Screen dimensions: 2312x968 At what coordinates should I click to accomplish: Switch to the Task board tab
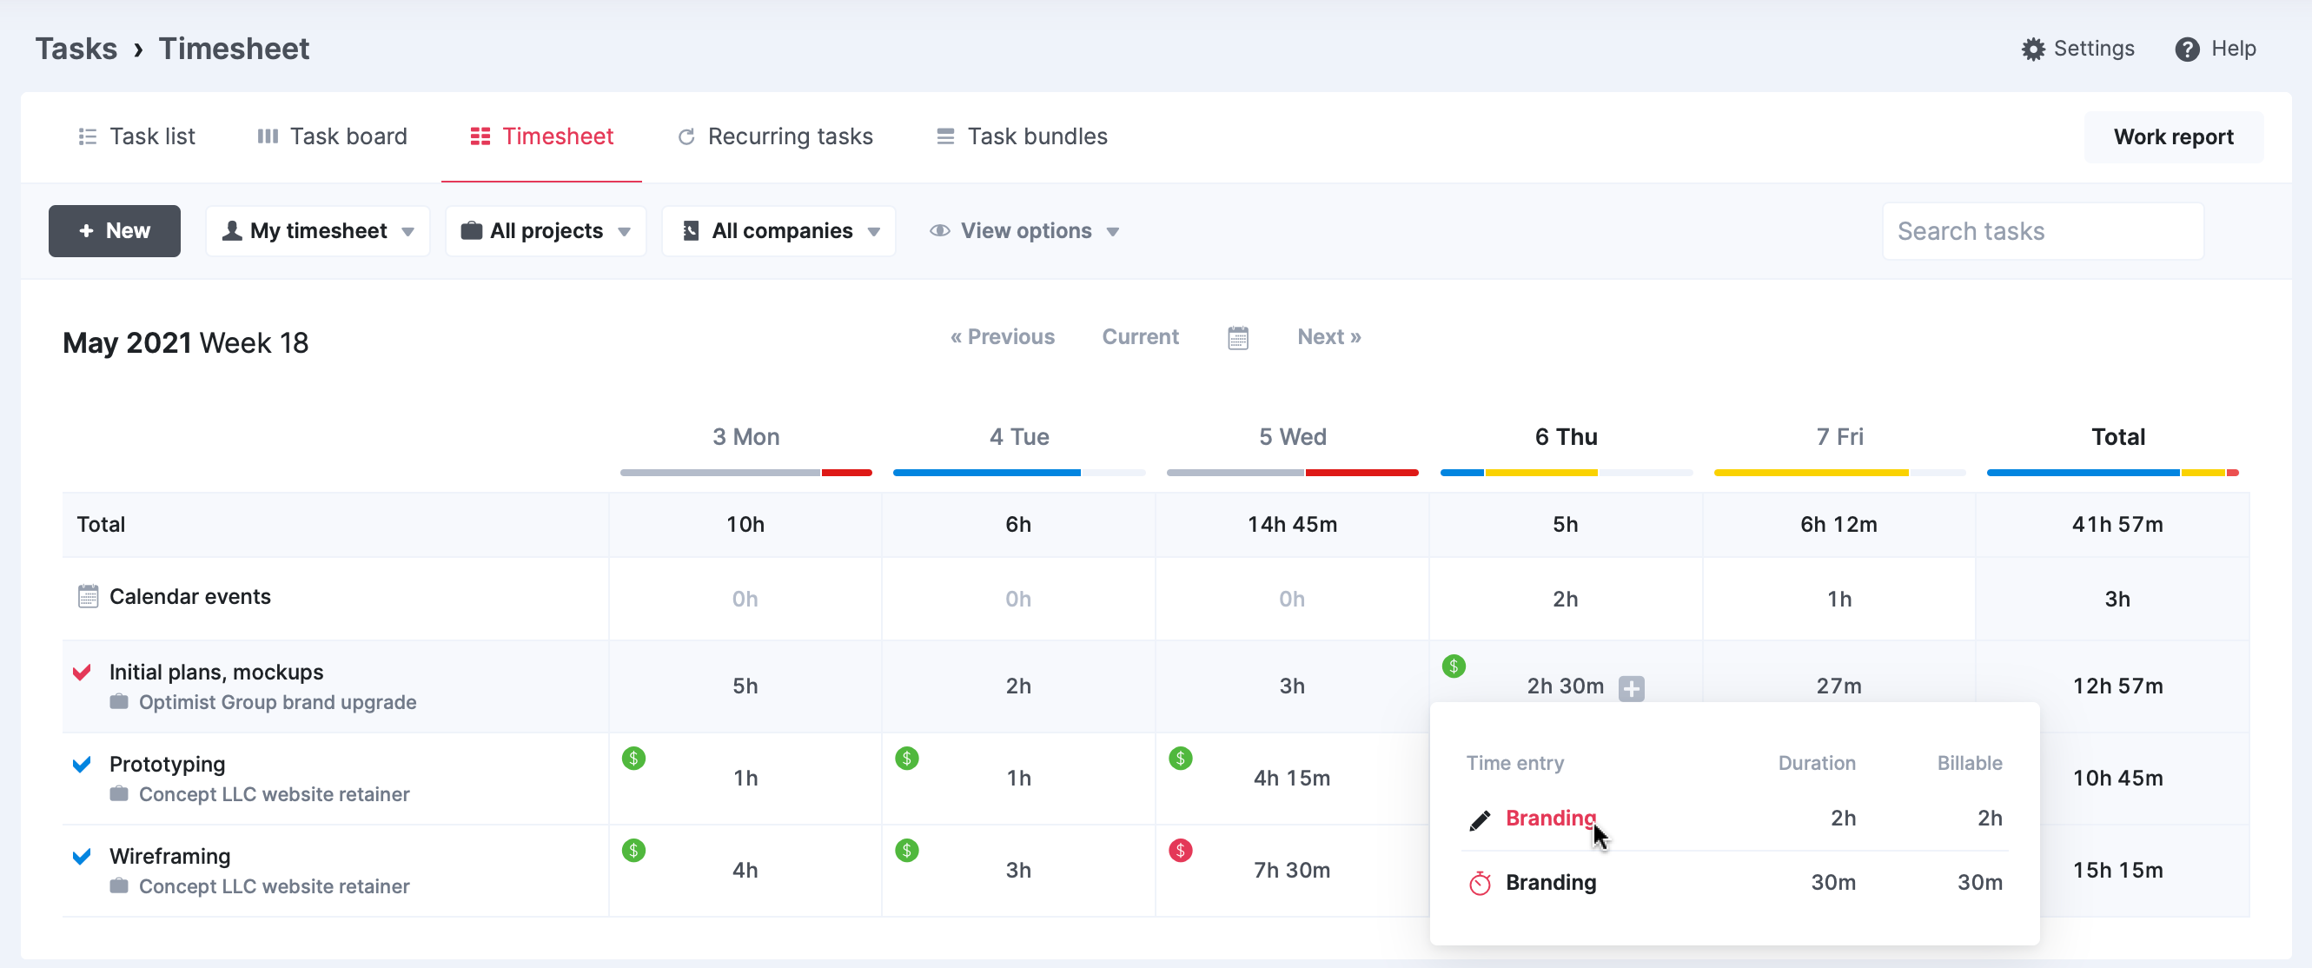click(x=331, y=136)
